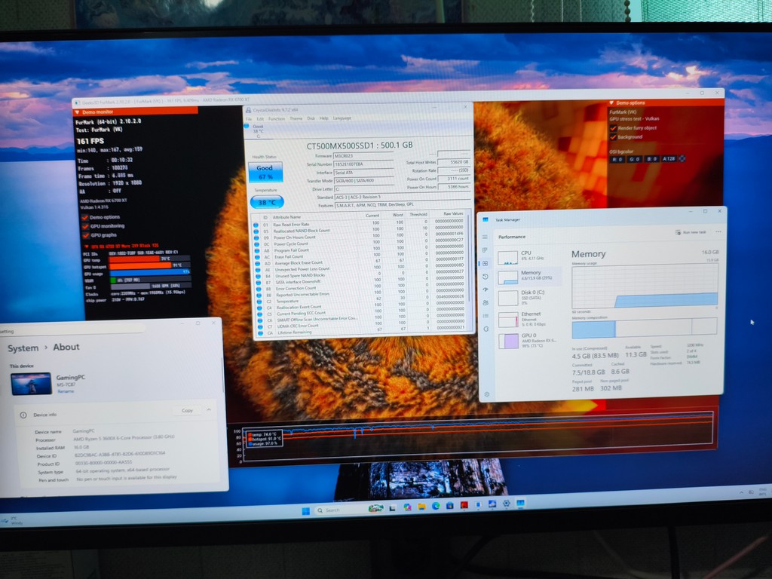Viewport: 772px width, 579px height.
Task: Click Copy button in Device info section
Action: point(187,410)
